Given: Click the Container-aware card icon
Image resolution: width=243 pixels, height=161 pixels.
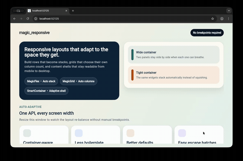Looking at the screenshot, I should (x=27, y=133).
